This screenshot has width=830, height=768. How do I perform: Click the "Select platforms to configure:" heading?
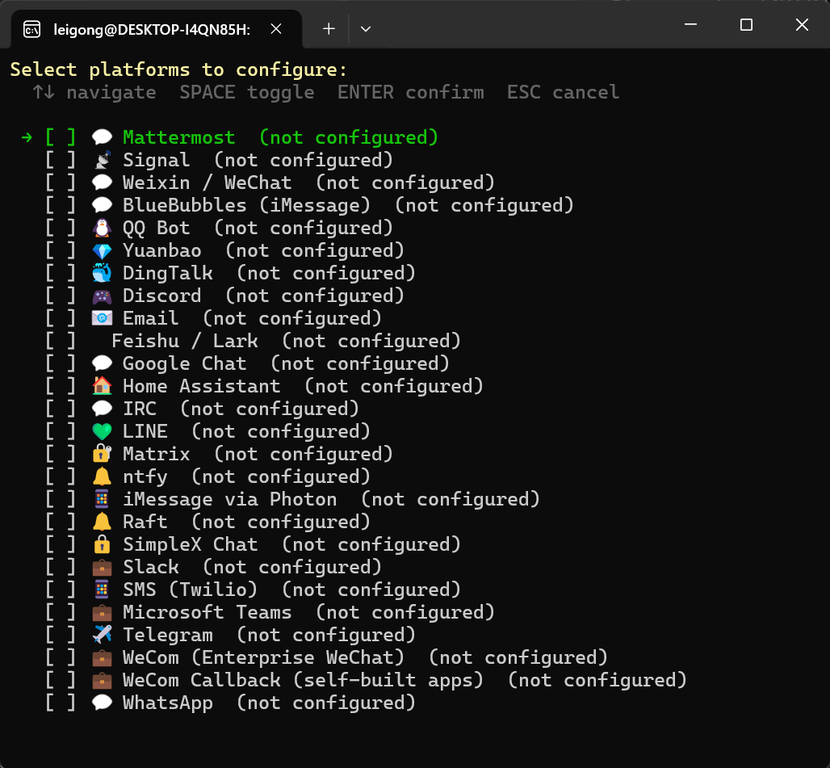point(179,70)
